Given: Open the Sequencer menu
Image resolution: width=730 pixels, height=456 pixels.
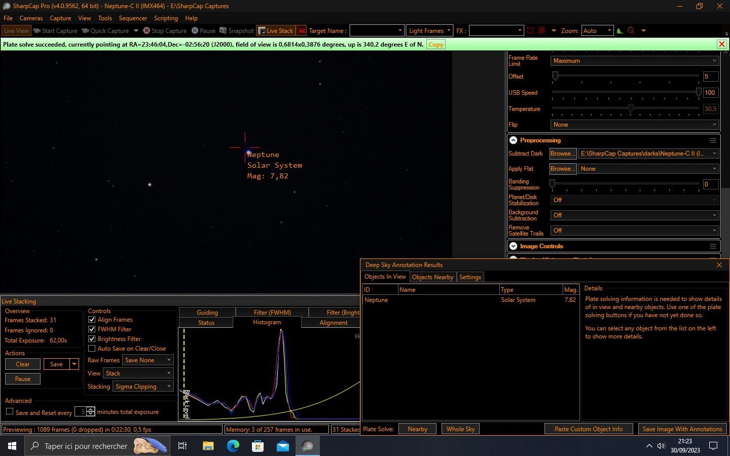Looking at the screenshot, I should pyautogui.click(x=133, y=18).
